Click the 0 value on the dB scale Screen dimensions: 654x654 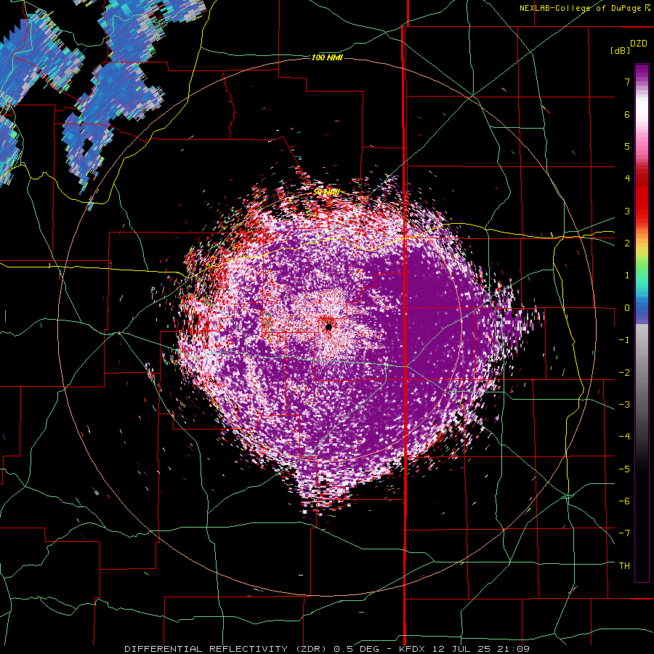(627, 308)
